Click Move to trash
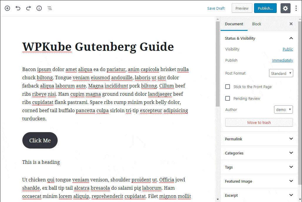 coord(259,122)
